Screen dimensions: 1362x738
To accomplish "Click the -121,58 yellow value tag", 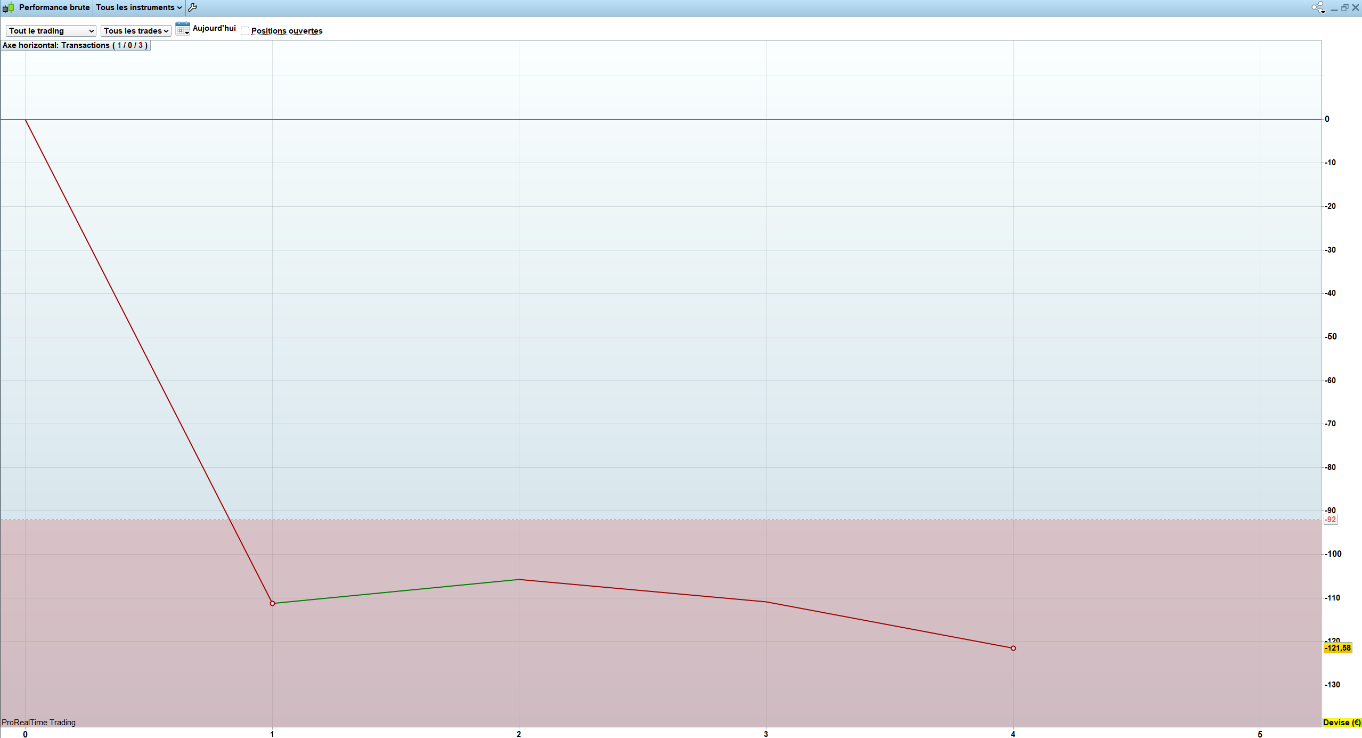I will pyautogui.click(x=1337, y=648).
